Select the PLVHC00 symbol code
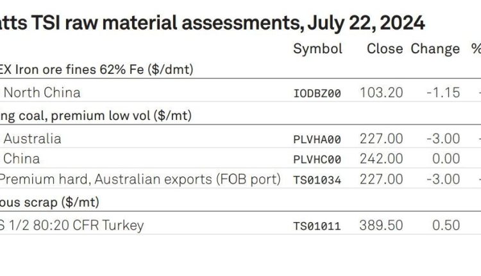Screen dimensions: 481x276 (x=317, y=159)
